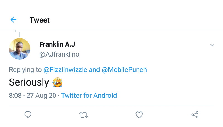Tap the display name Franklin A.J
The width and height of the screenshot is (223, 127).
57,44
